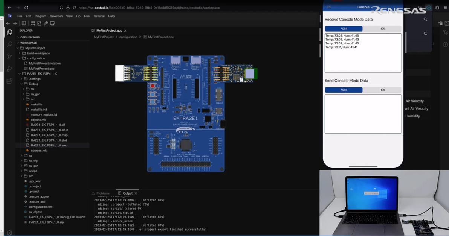Screen dimensions: 449x236
Task: Collapse the MyFirstProject folder
Action: [x=35, y=48]
